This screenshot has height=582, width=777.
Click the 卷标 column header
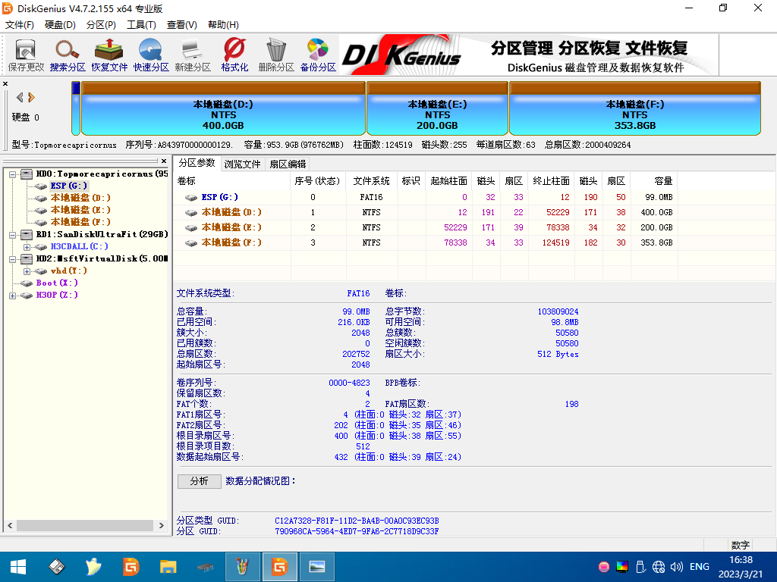(232, 181)
